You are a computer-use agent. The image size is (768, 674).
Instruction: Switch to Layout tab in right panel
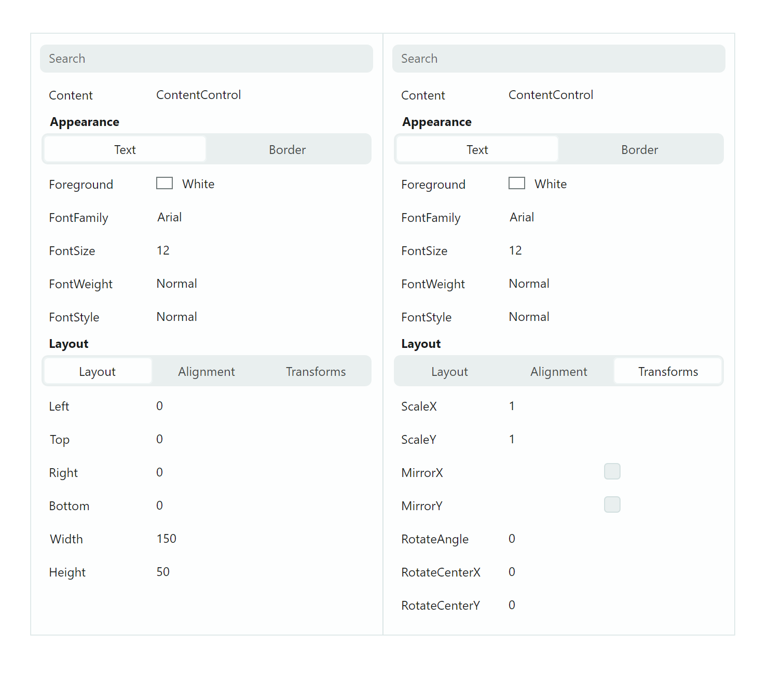tap(449, 372)
